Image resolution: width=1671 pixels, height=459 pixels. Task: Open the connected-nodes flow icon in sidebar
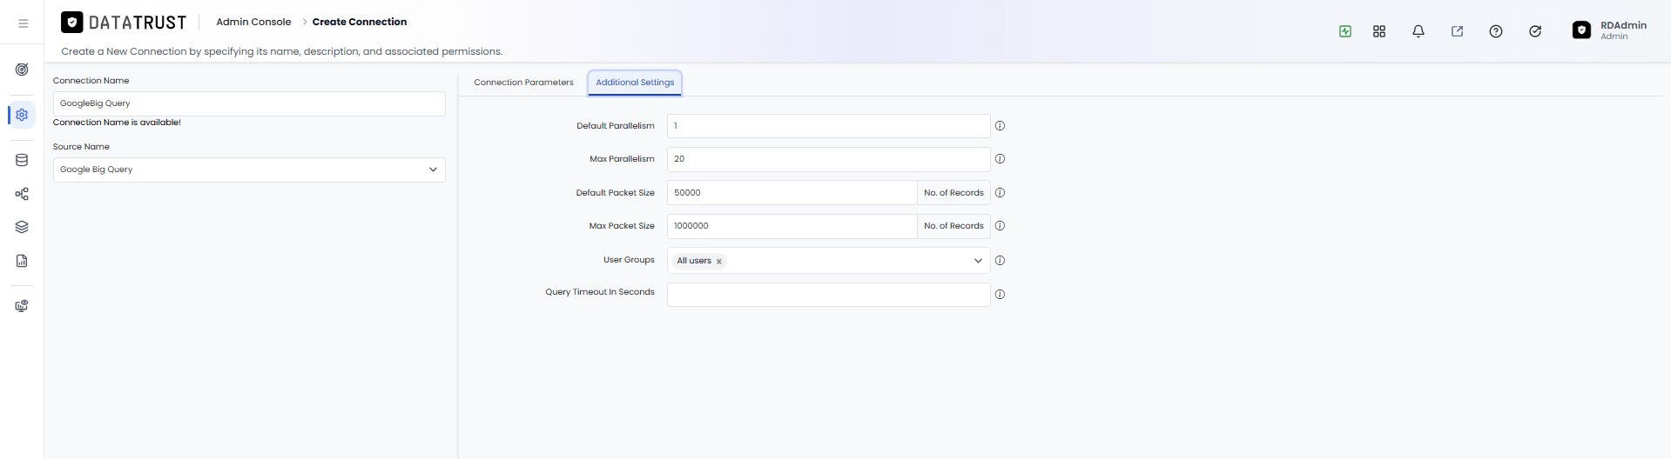point(22,194)
